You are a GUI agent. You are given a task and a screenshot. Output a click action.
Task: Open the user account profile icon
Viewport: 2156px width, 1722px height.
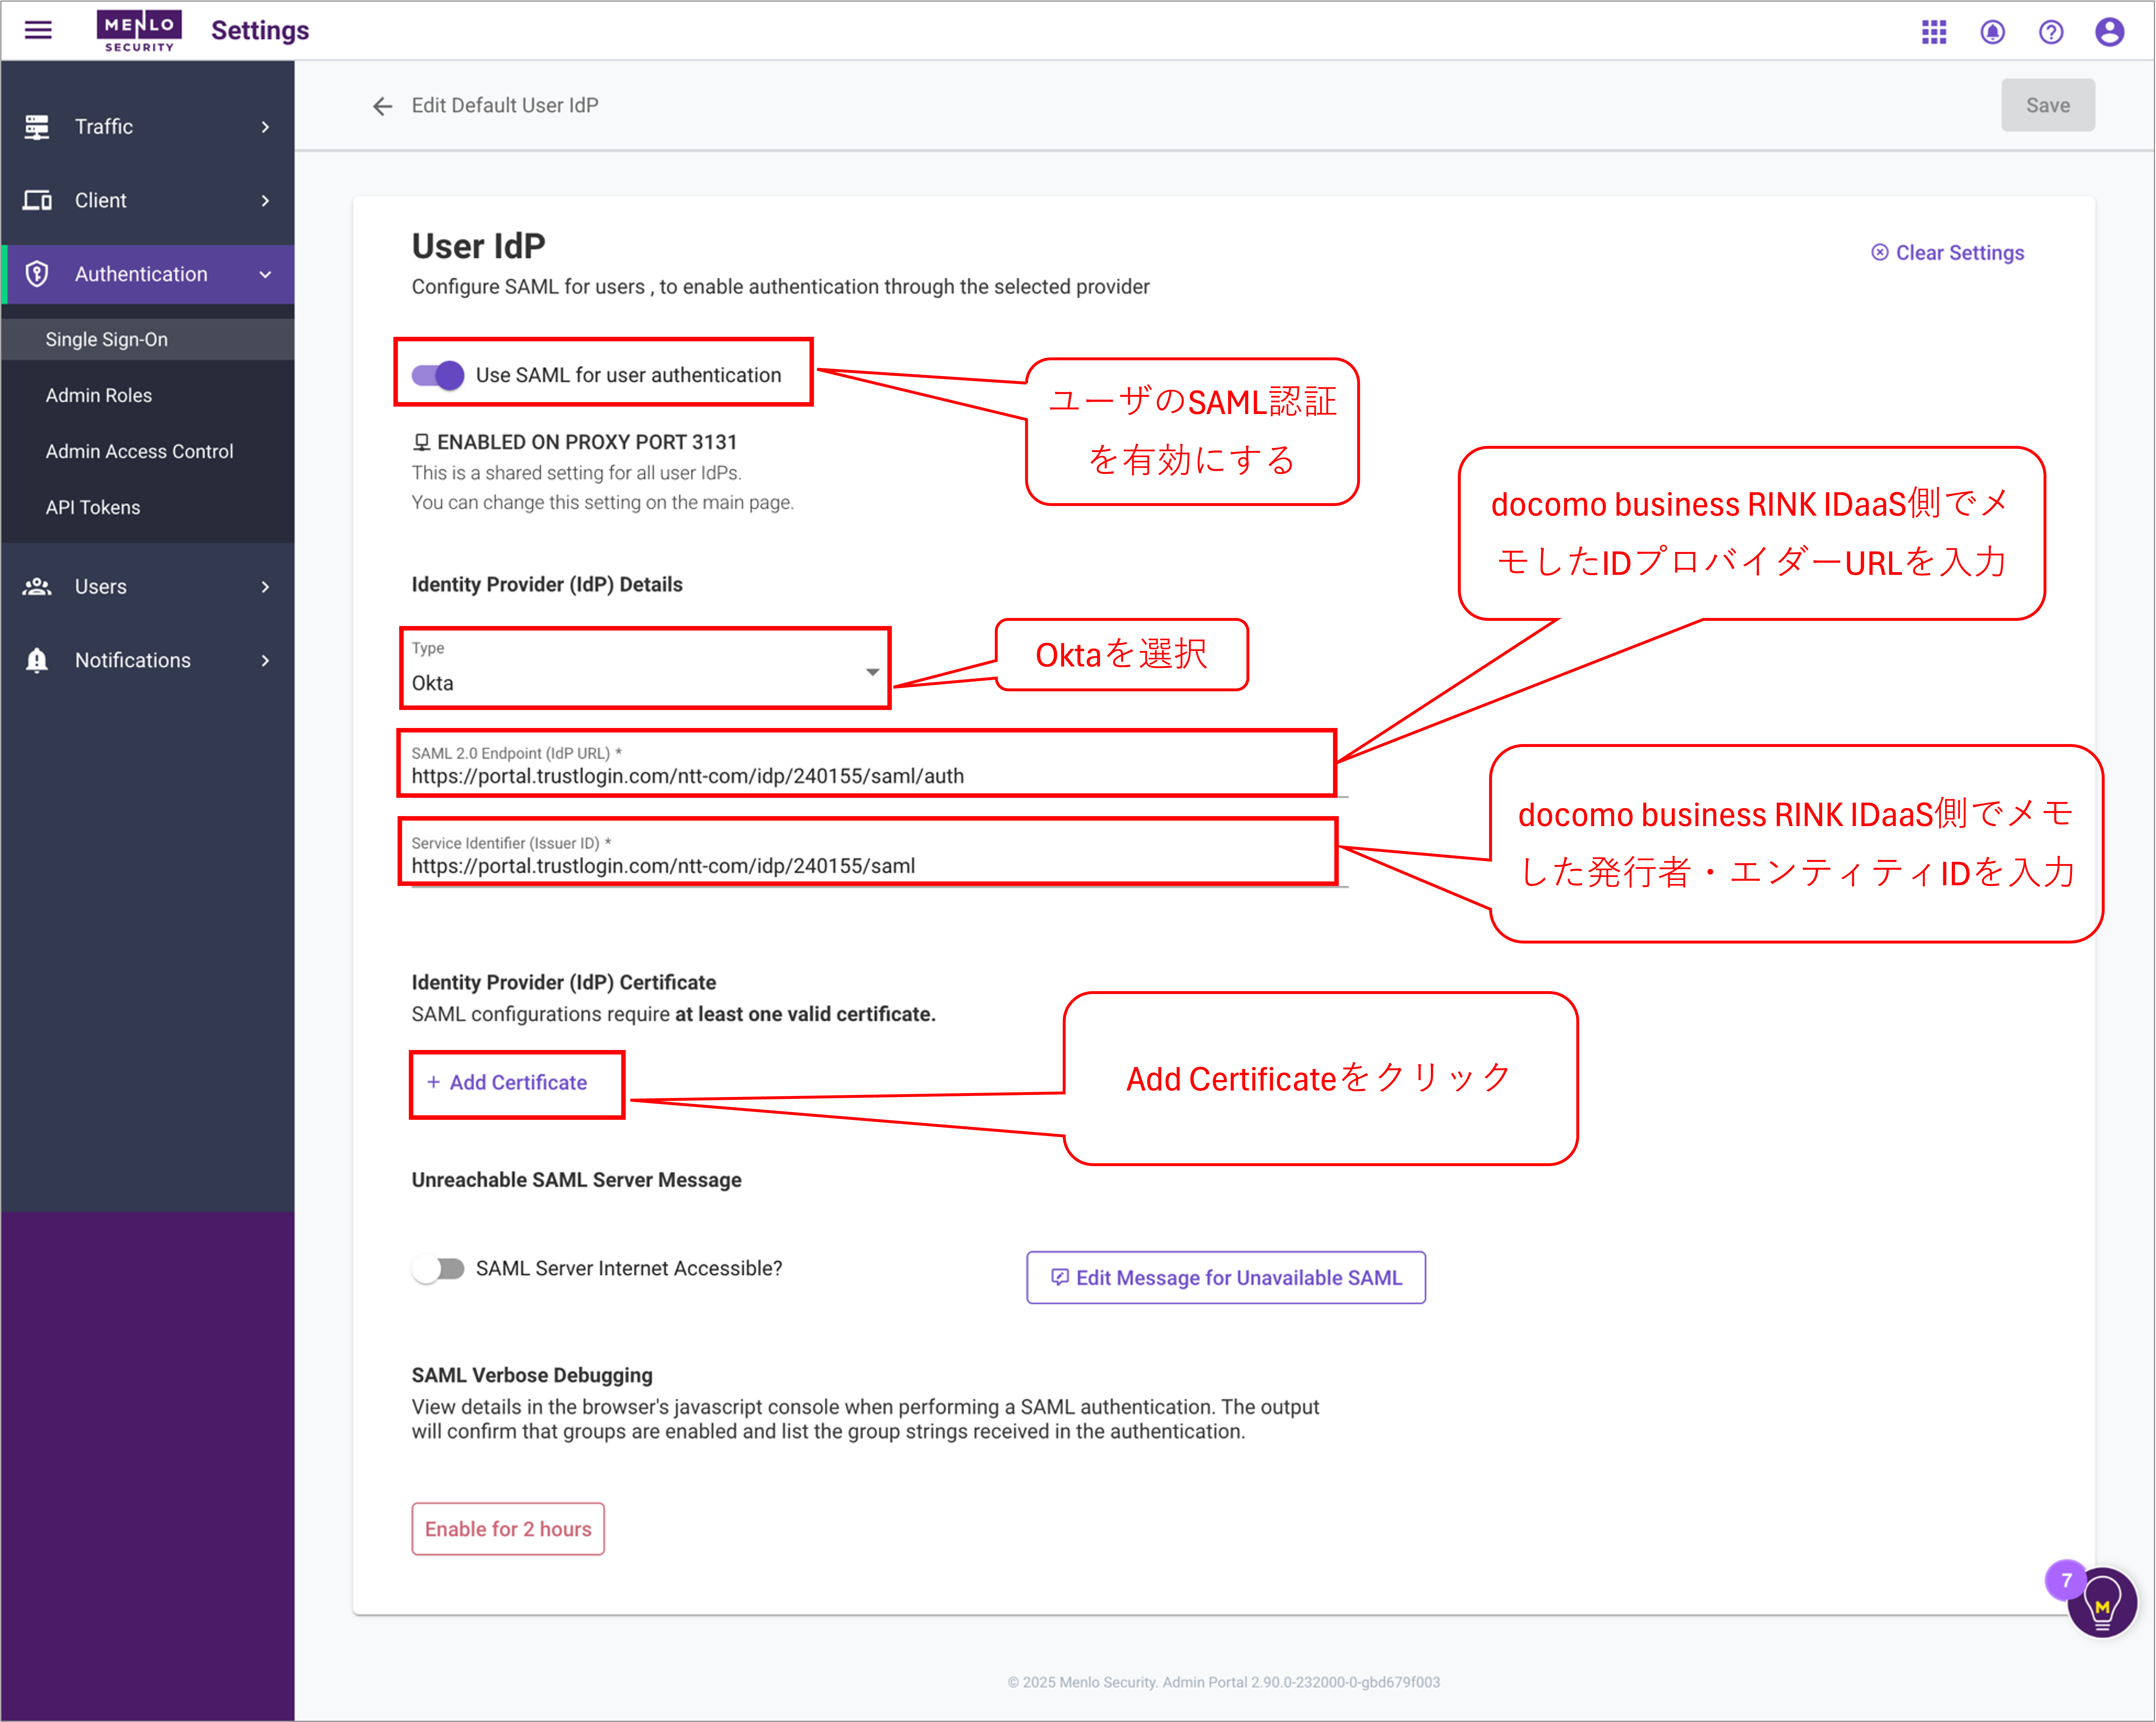(x=2110, y=32)
